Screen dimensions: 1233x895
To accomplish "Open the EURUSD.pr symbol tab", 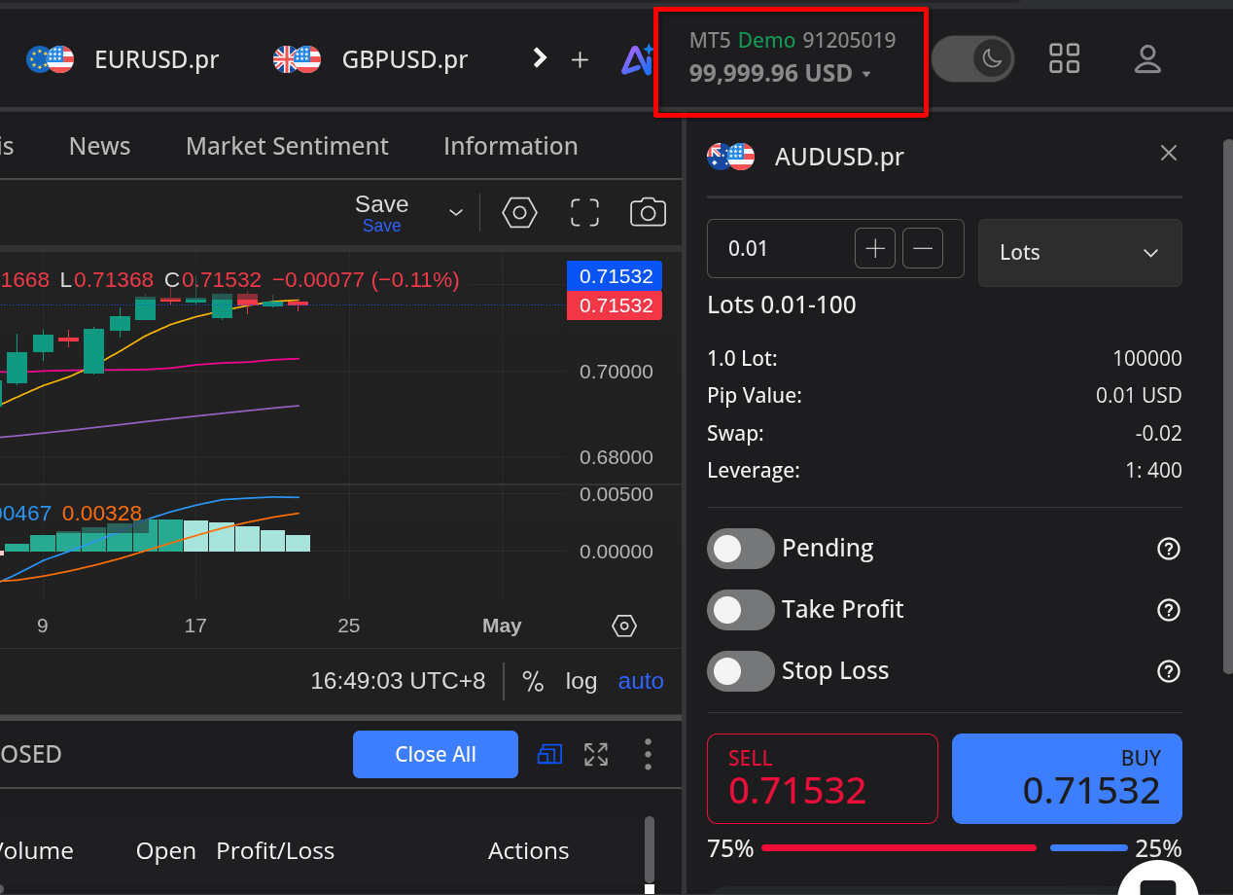I will pyautogui.click(x=123, y=59).
